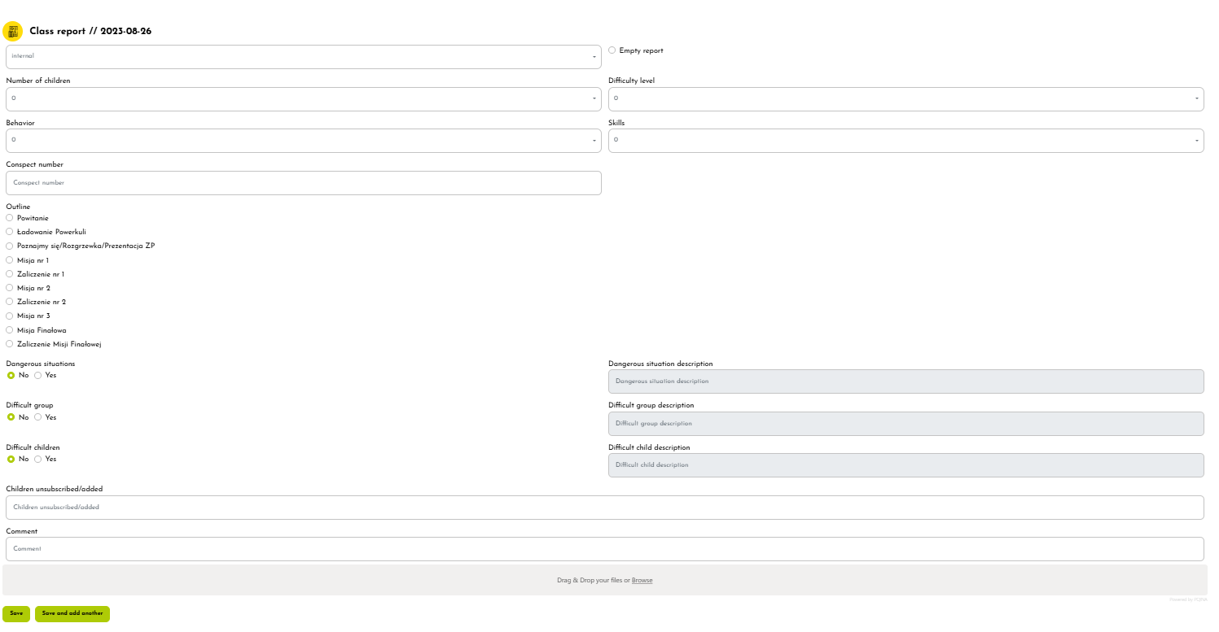The width and height of the screenshot is (1219, 632).
Task: Select the Empty report radio button
Action: pos(612,50)
